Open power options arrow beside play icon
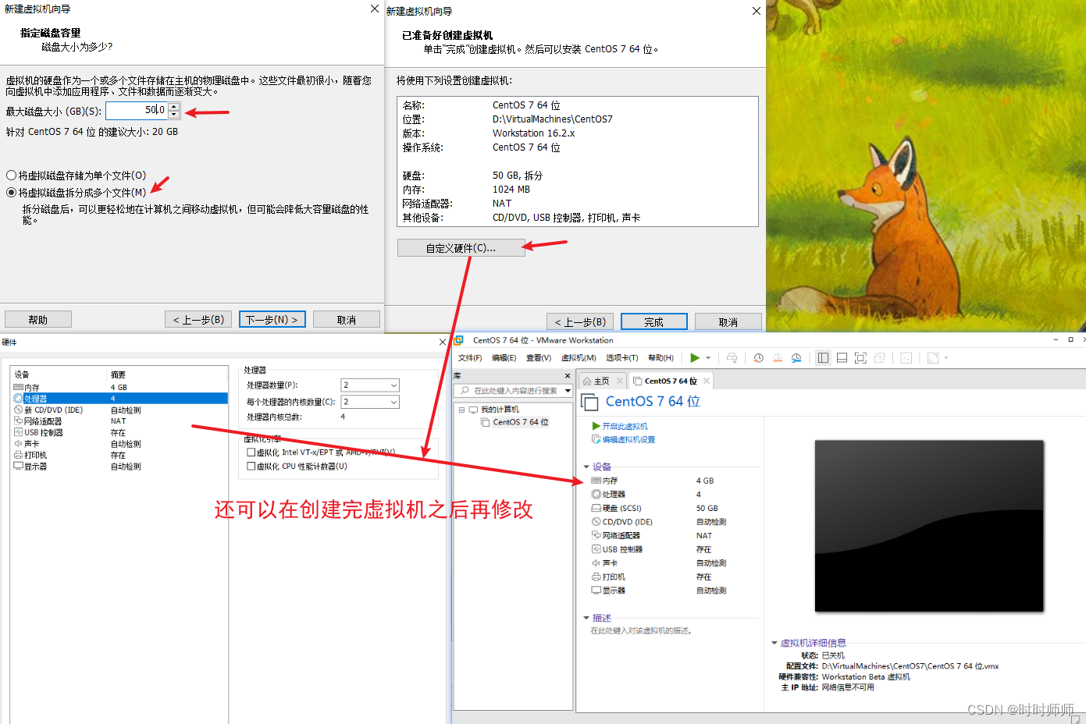Screen dimensions: 1086x724 pyautogui.click(x=708, y=358)
